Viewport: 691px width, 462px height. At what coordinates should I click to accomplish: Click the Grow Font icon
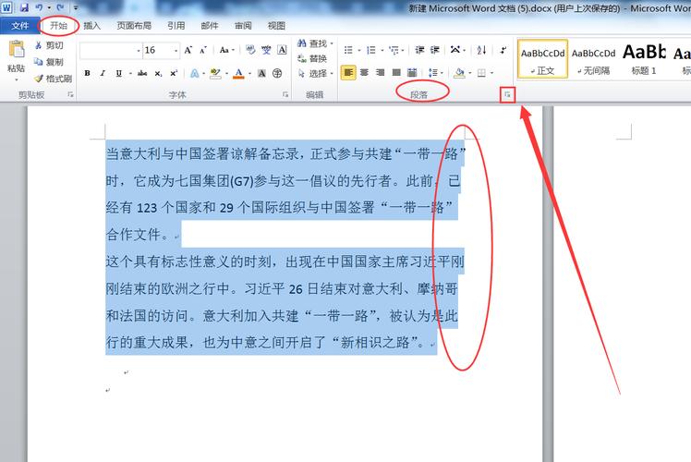coord(188,50)
